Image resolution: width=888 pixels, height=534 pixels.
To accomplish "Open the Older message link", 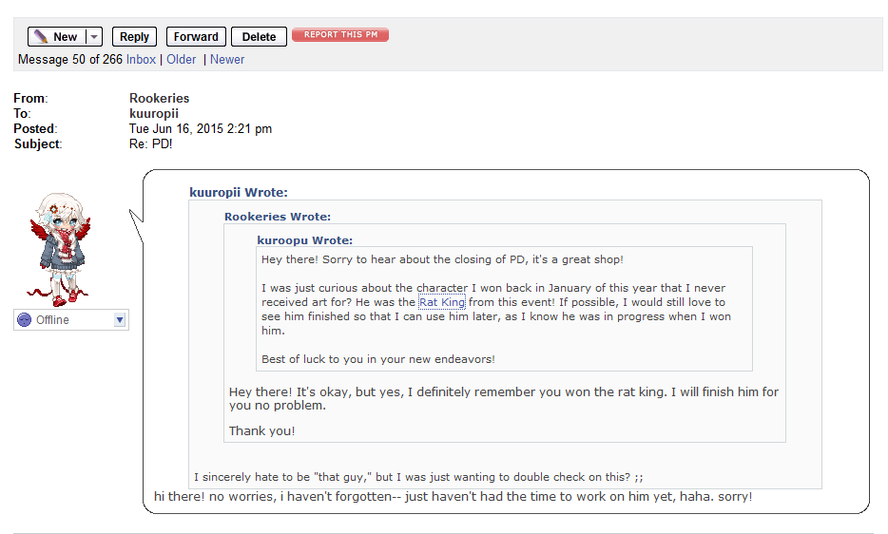I will point(182,60).
